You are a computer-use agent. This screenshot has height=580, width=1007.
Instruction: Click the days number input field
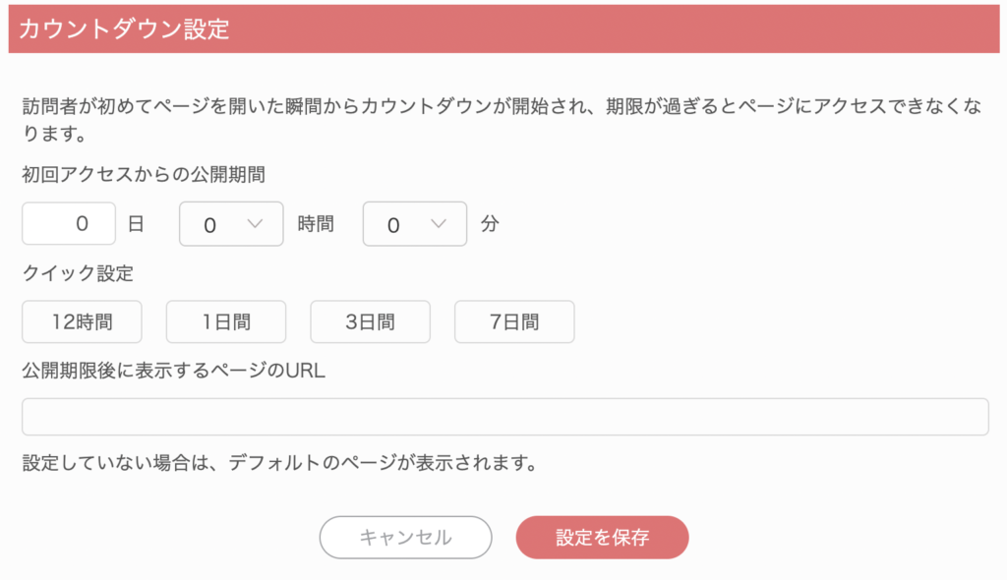click(x=69, y=224)
